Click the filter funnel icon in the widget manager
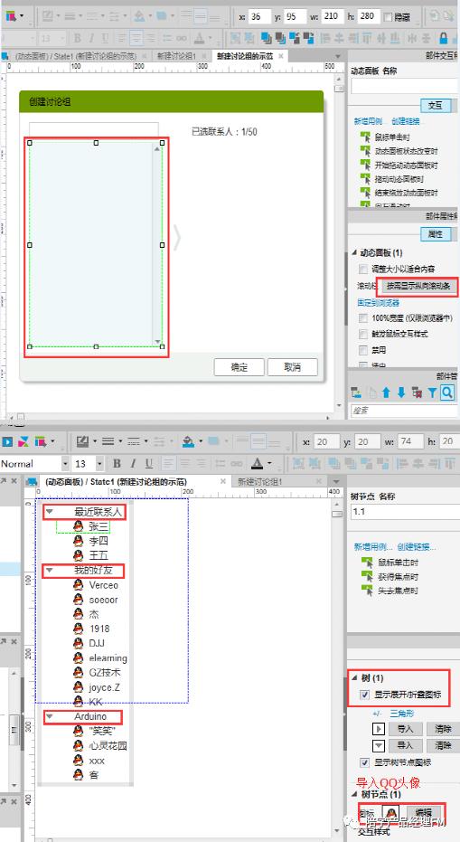 [x=432, y=393]
